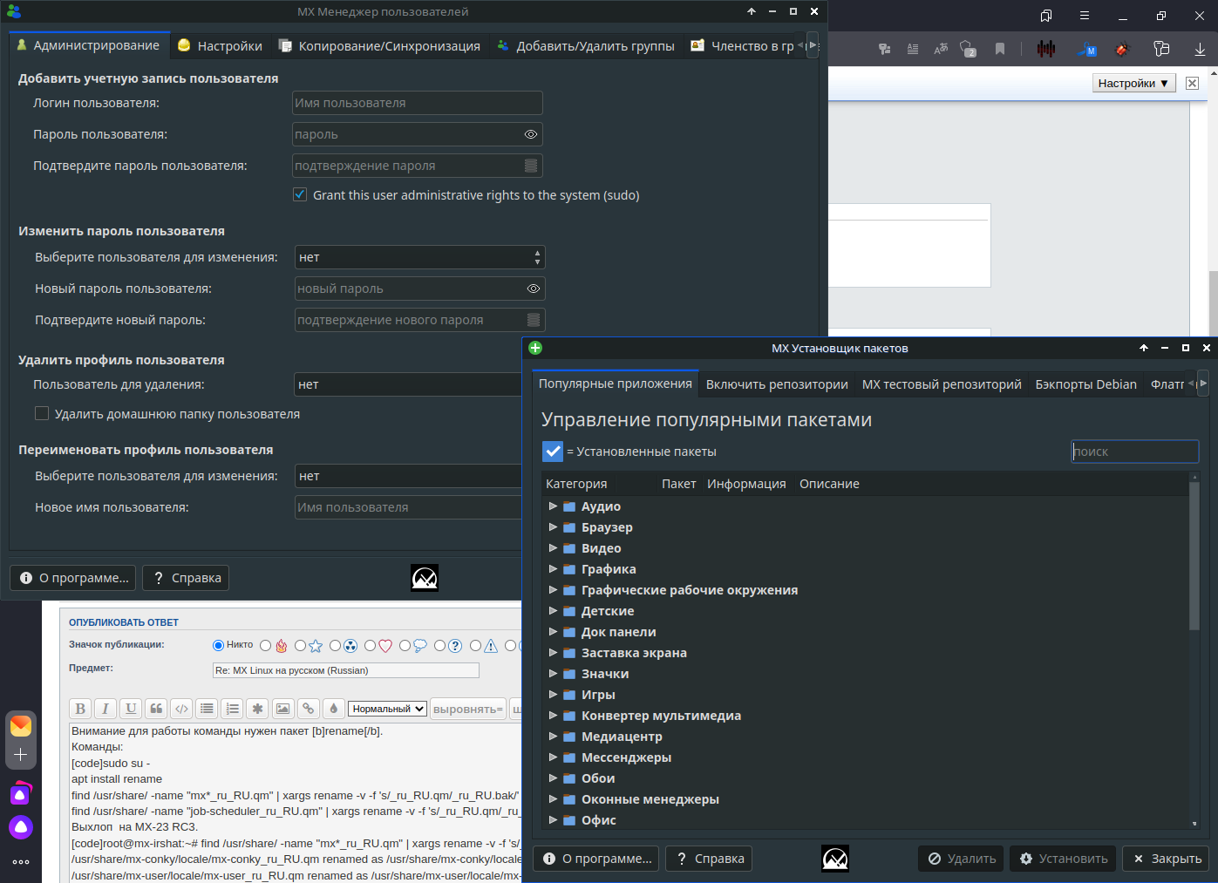The width and height of the screenshot is (1218, 883).
Task: Show user password with eye icon
Action: [531, 134]
